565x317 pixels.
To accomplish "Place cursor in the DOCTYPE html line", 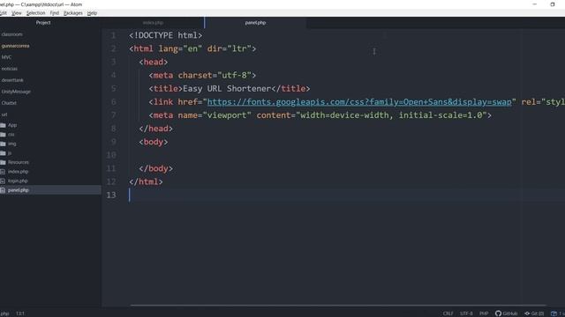I will point(165,35).
